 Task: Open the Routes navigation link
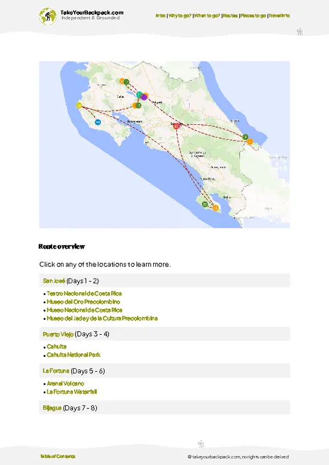pos(230,16)
